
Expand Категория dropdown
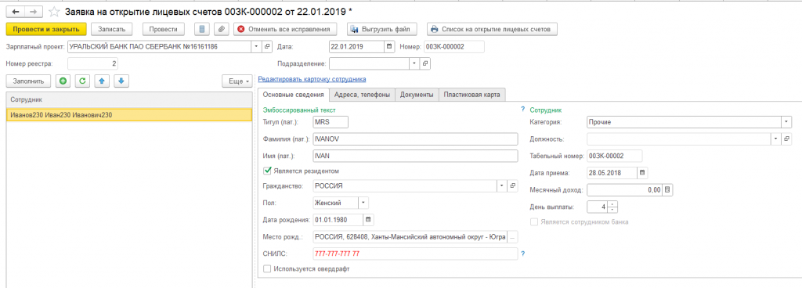click(786, 122)
